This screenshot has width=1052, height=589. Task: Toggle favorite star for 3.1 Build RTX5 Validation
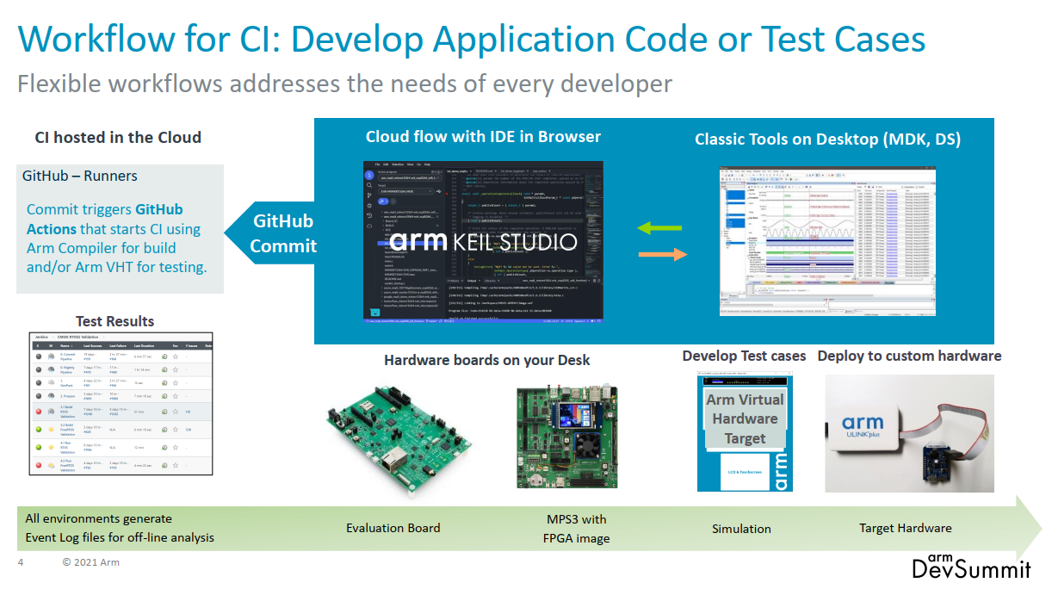coord(176,412)
